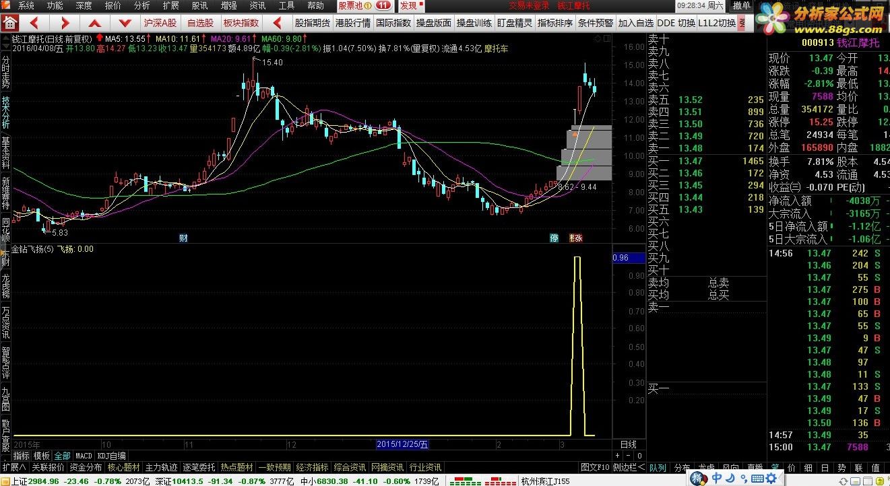Image resolution: width=890 pixels, height=486 pixels.
Task: Open 股指期货 from toolbar
Action: click(x=313, y=22)
